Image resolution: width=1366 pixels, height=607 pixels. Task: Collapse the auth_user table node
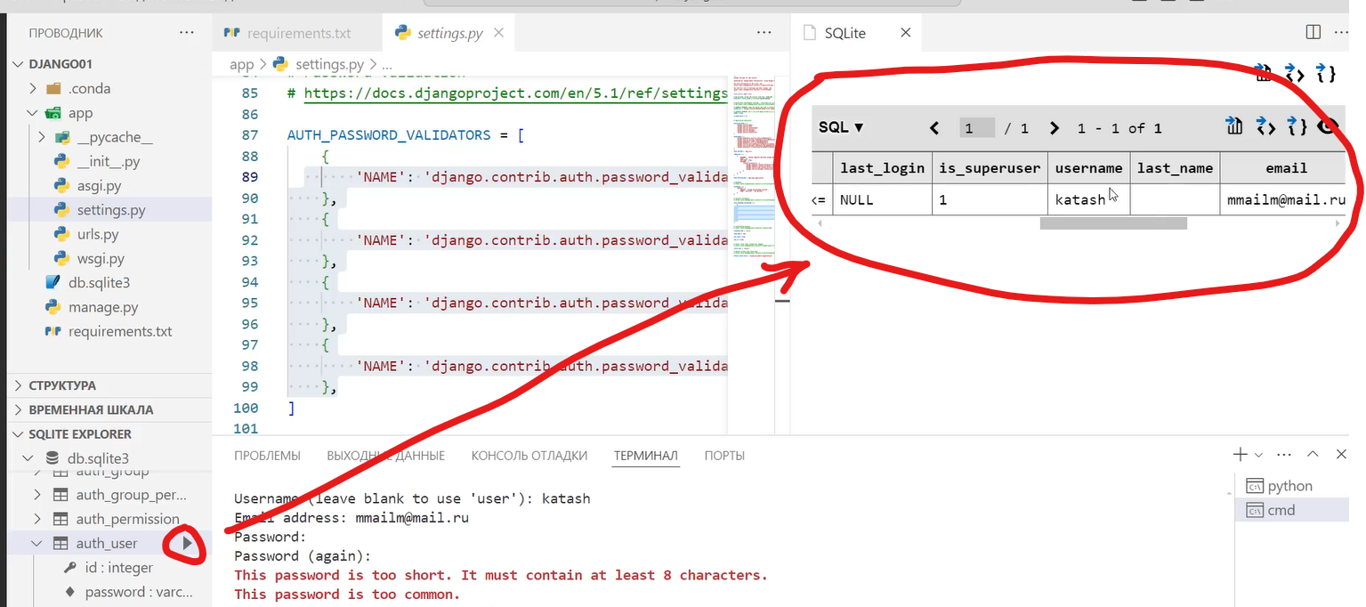pyautogui.click(x=36, y=543)
